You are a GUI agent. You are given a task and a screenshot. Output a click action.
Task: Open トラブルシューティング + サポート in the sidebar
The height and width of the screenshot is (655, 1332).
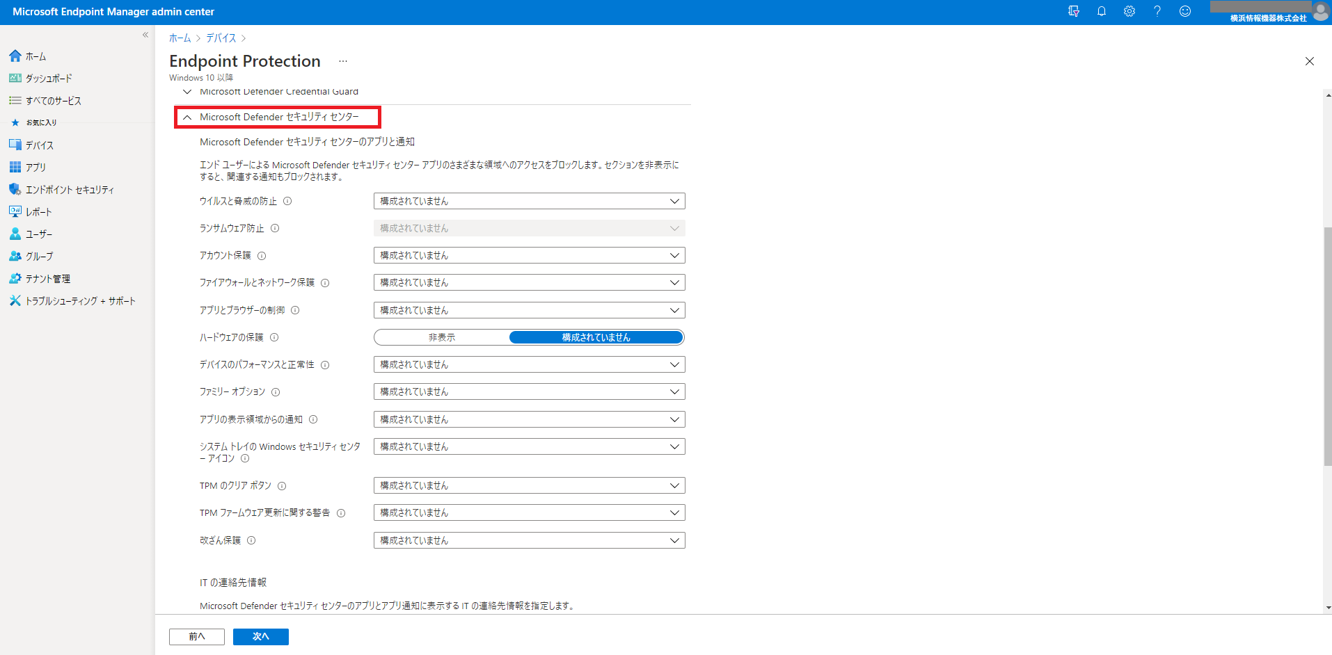pyautogui.click(x=81, y=300)
